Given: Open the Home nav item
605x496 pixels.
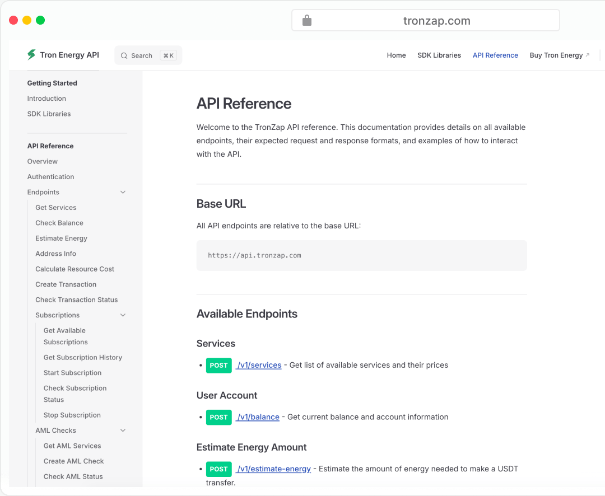Looking at the screenshot, I should pyautogui.click(x=396, y=55).
